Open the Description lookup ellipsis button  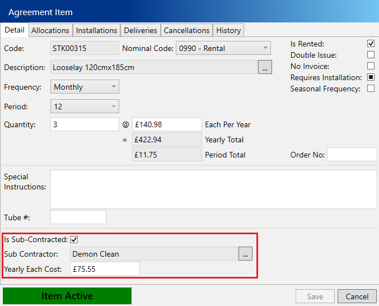pos(265,67)
